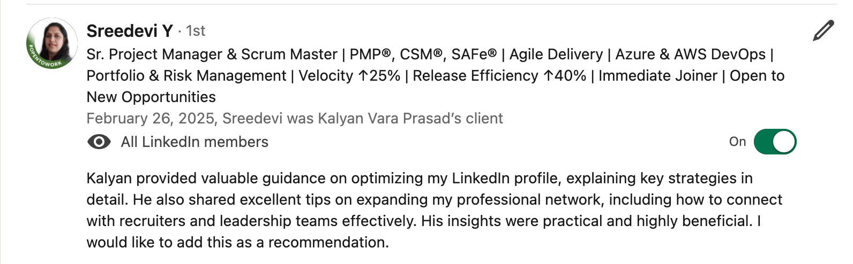Click "Kalyan Vara Prasad's client" text
853x264 pixels.
pyautogui.click(x=410, y=119)
